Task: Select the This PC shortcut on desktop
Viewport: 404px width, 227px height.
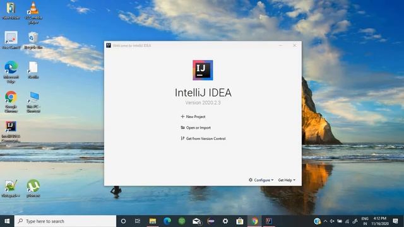Action: [33, 102]
